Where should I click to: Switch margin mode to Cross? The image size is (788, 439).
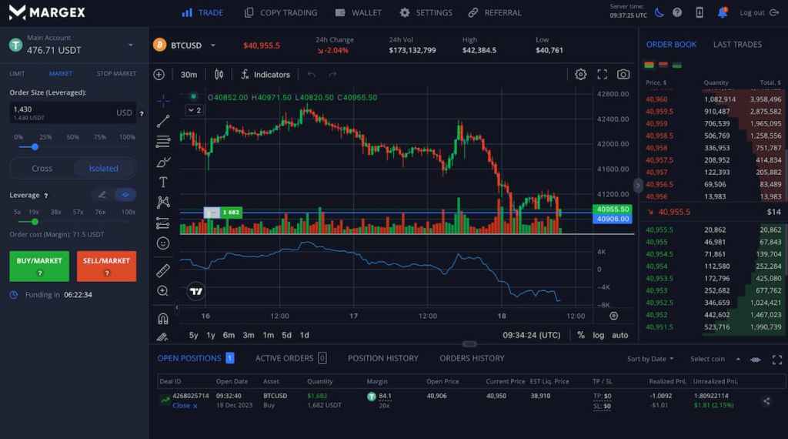(x=42, y=168)
